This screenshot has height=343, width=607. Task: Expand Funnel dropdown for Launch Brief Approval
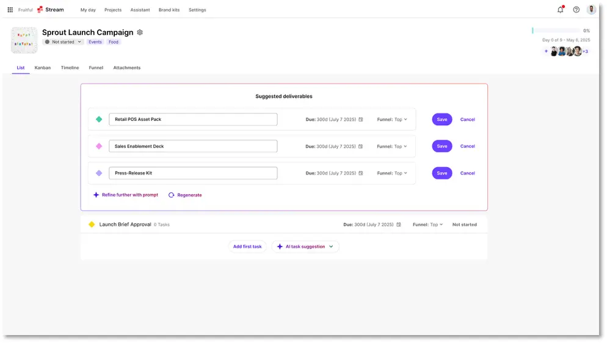click(x=427, y=225)
